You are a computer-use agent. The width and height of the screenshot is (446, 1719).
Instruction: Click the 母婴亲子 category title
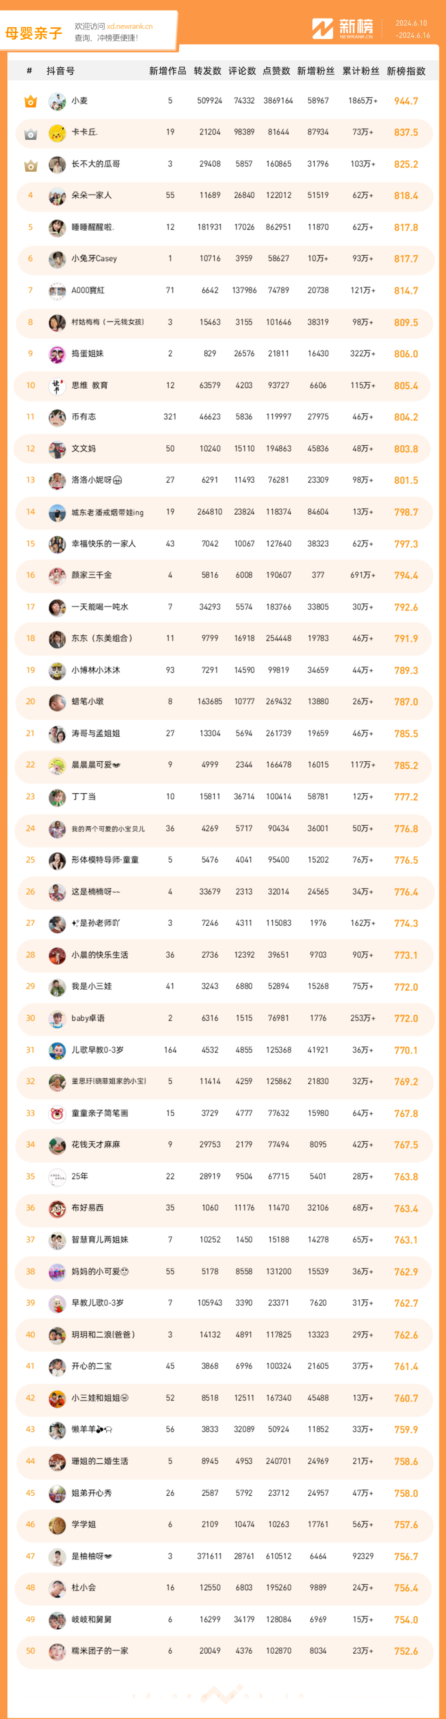[33, 33]
